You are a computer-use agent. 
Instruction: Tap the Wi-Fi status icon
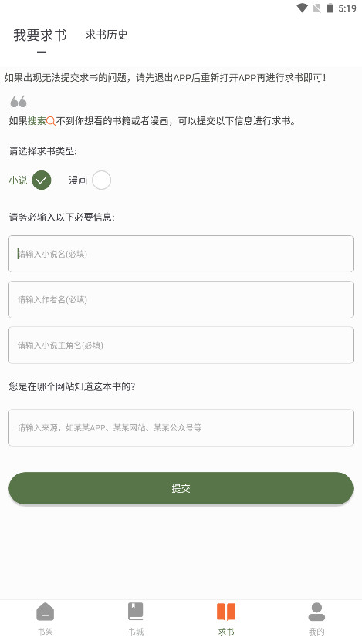pos(303,8)
